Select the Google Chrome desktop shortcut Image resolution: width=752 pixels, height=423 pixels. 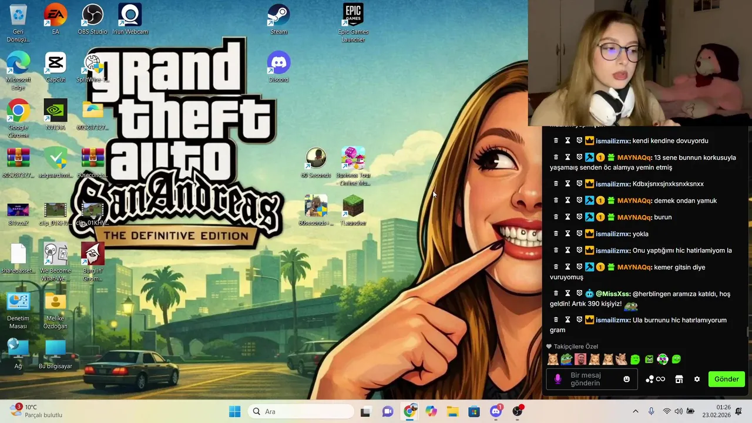coord(18,119)
